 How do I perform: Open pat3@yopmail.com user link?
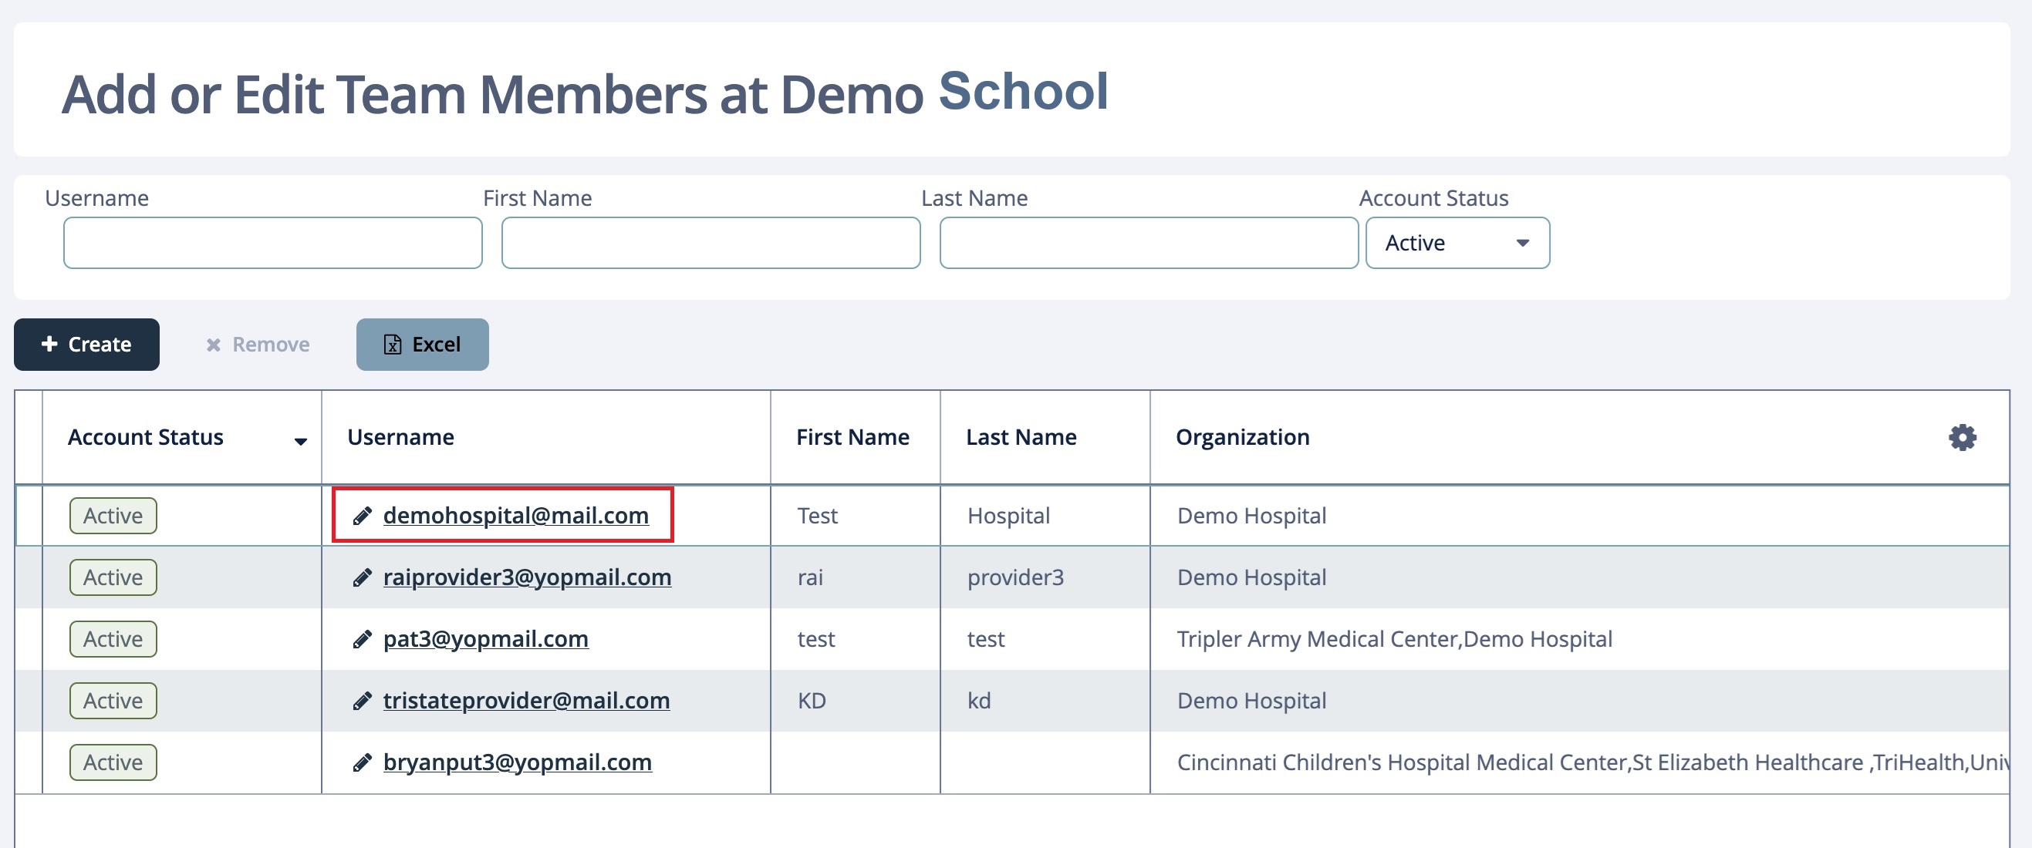(486, 638)
